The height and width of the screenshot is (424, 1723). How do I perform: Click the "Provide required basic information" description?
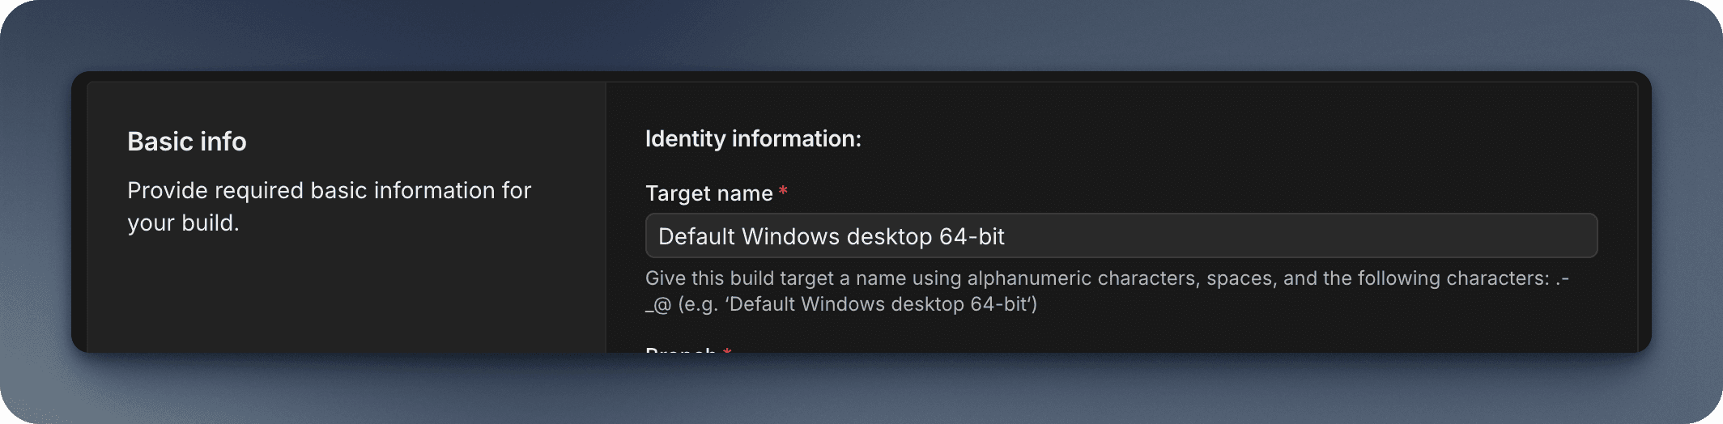tap(329, 191)
